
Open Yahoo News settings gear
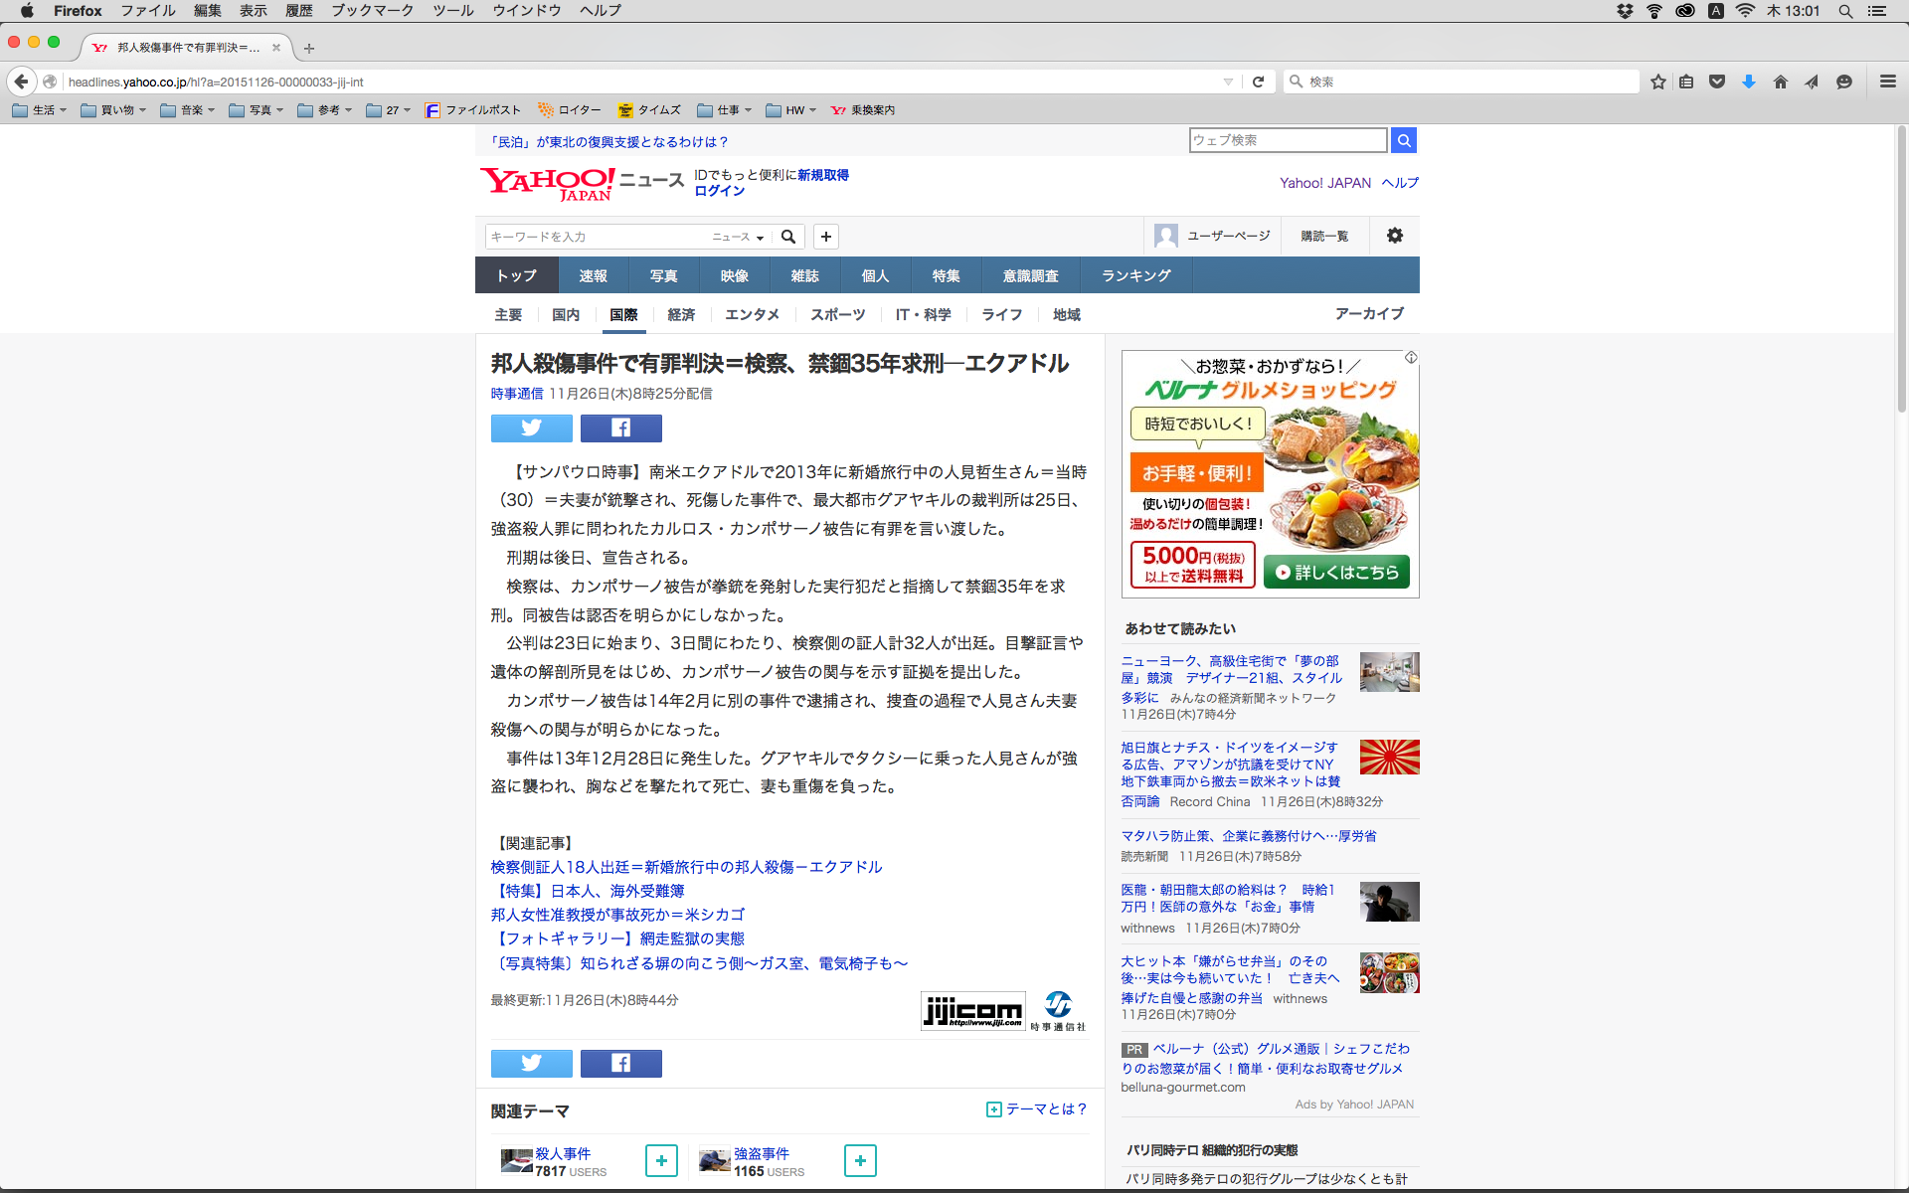click(x=1394, y=236)
